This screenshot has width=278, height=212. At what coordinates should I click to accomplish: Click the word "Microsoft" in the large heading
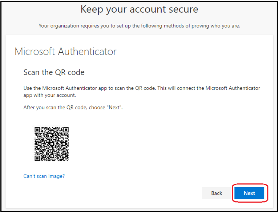coord(35,51)
